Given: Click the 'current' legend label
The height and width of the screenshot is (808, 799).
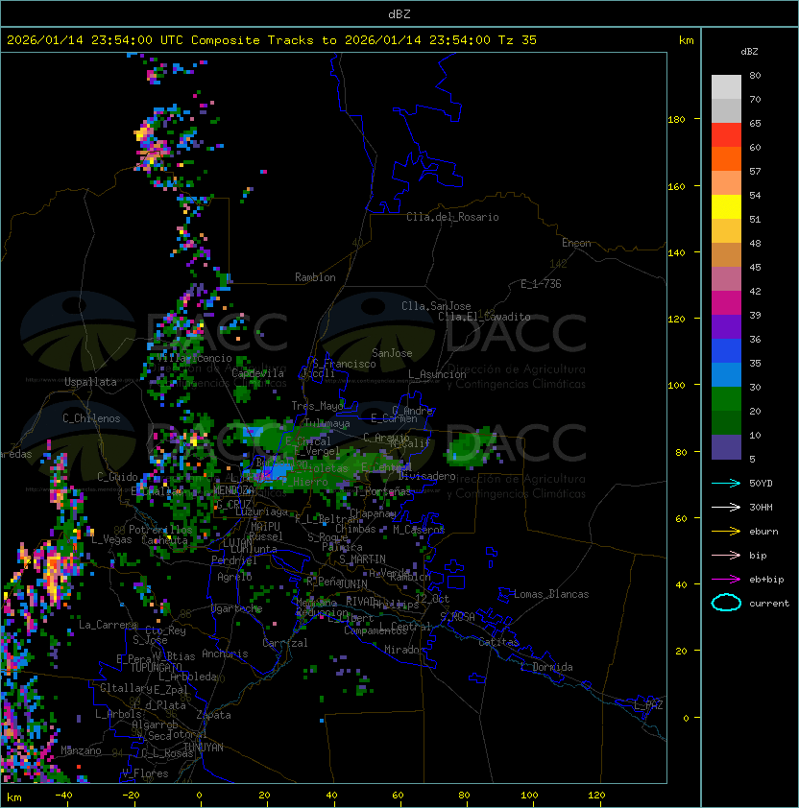Looking at the screenshot, I should (769, 604).
